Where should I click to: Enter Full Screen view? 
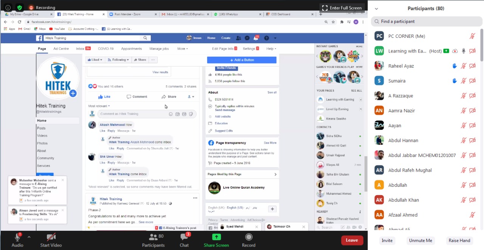(341, 8)
